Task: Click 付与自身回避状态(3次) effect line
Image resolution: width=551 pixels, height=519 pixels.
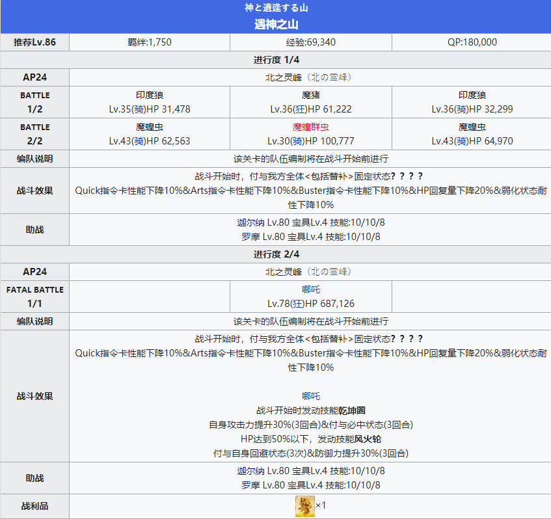Action: [260, 454]
